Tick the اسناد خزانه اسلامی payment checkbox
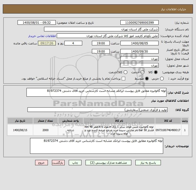 [x=123, y=79]
